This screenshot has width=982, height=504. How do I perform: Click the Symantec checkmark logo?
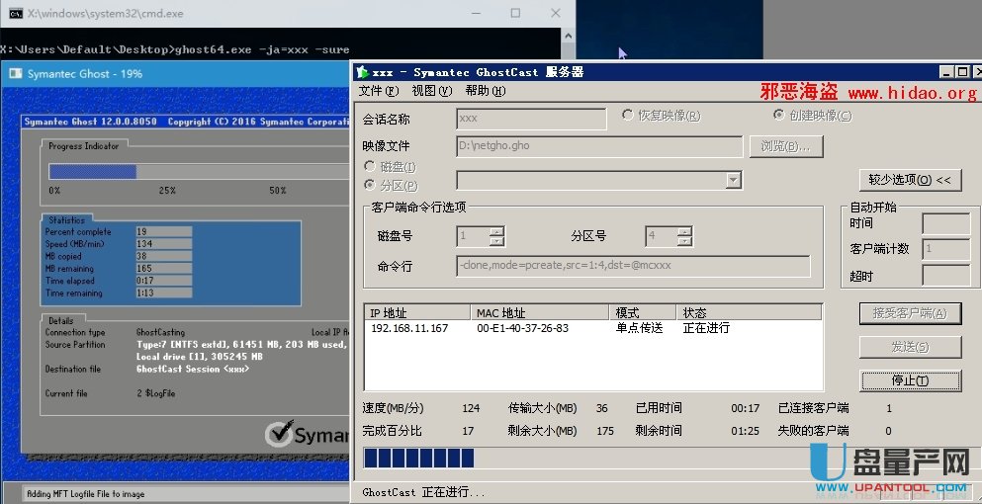coord(280,435)
